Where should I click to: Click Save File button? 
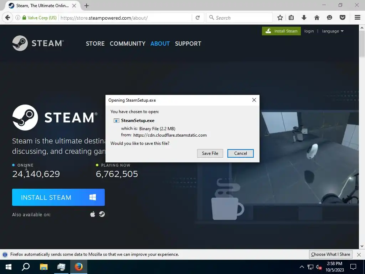tap(210, 153)
